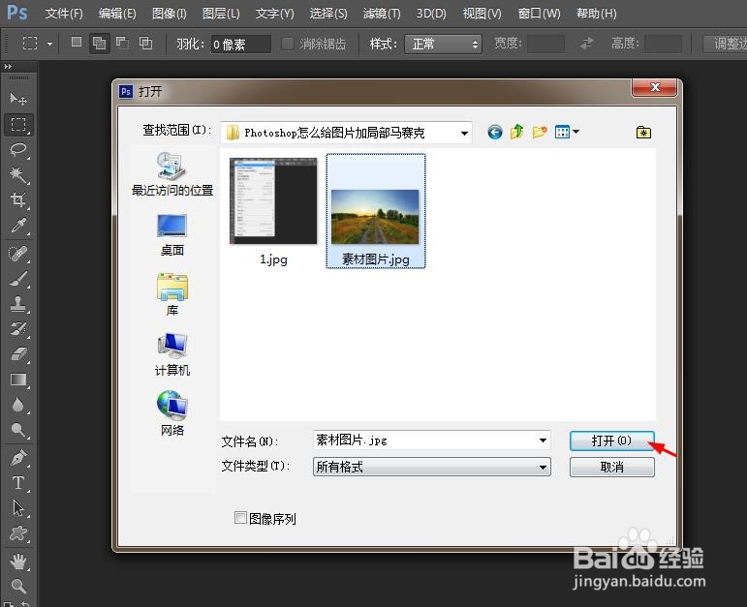The image size is (747, 607).
Task: Go to 库 libraries location
Action: pos(172,295)
